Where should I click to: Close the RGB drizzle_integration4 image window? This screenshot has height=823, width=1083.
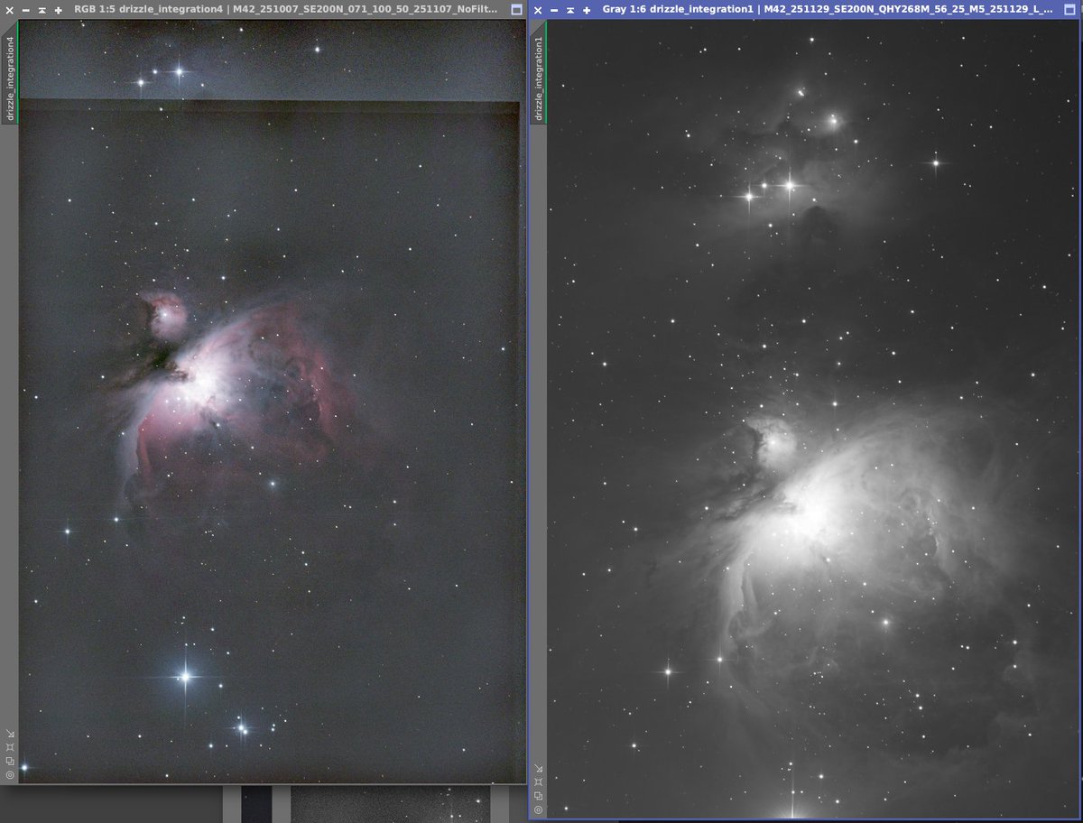(10, 10)
